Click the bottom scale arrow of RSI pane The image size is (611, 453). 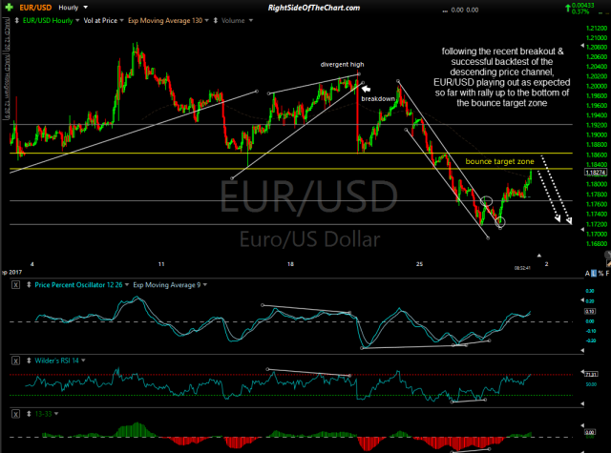coord(582,403)
